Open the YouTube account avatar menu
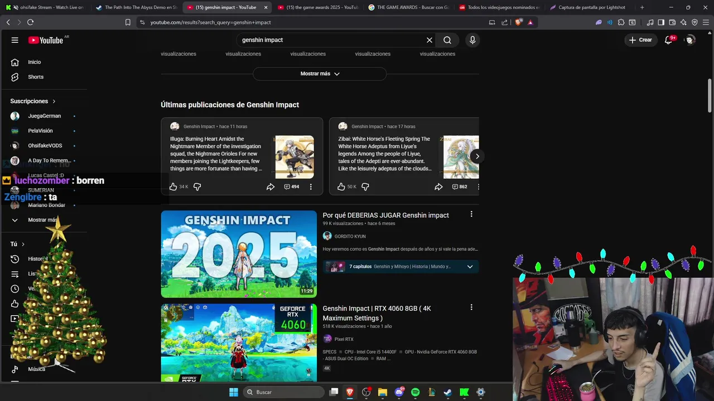This screenshot has width=714, height=401. click(690, 40)
